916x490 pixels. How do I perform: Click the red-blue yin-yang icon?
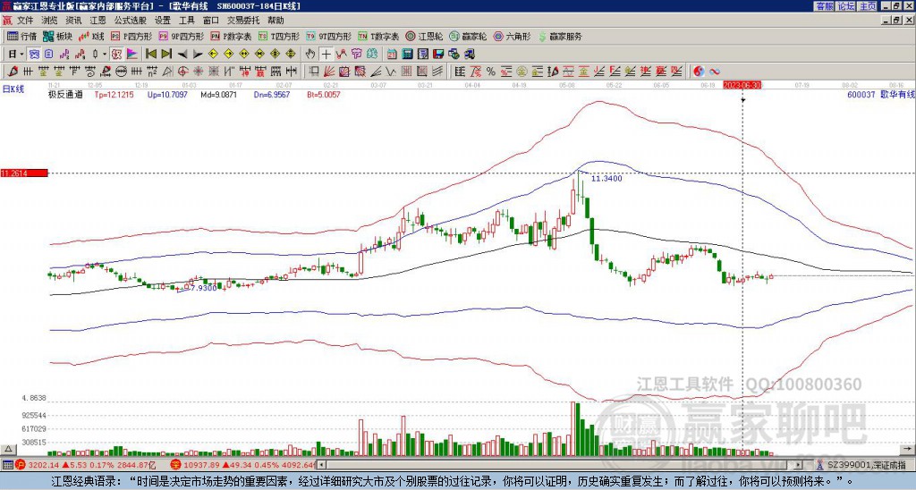pos(699,72)
